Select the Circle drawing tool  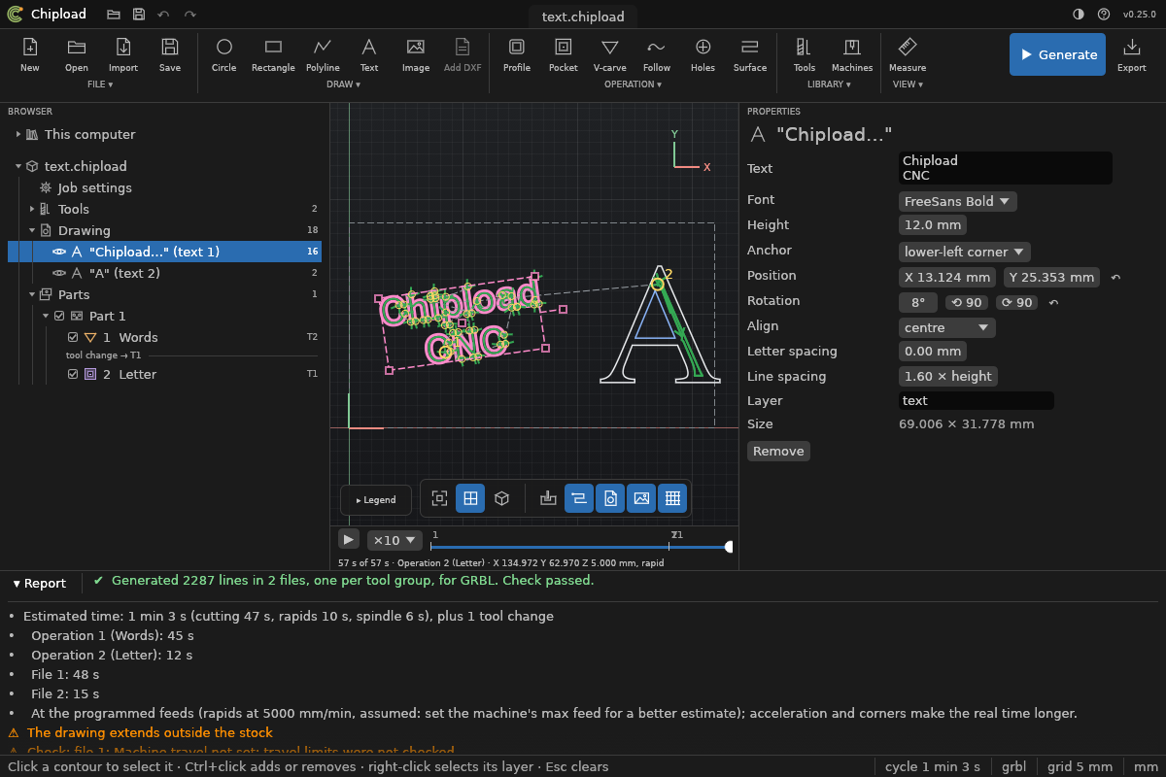224,54
